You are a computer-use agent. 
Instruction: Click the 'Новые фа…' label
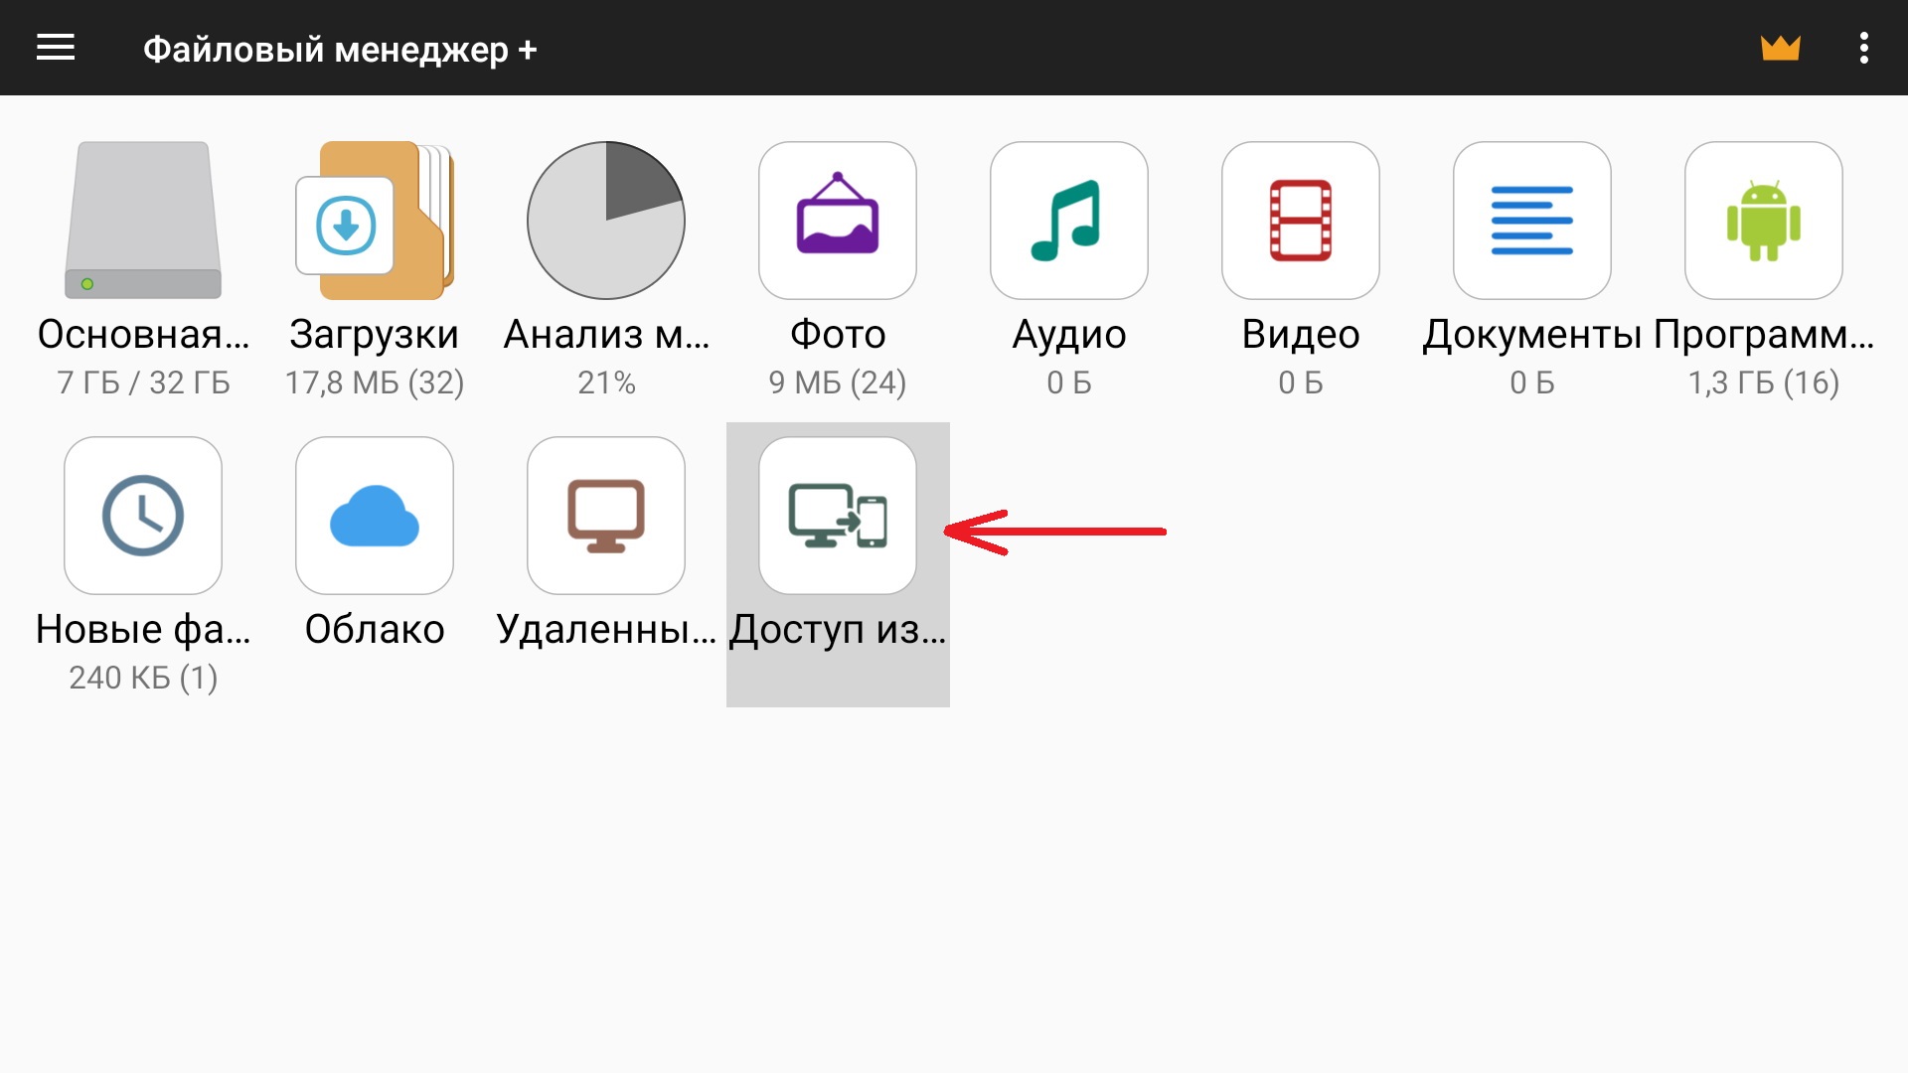coord(143,630)
